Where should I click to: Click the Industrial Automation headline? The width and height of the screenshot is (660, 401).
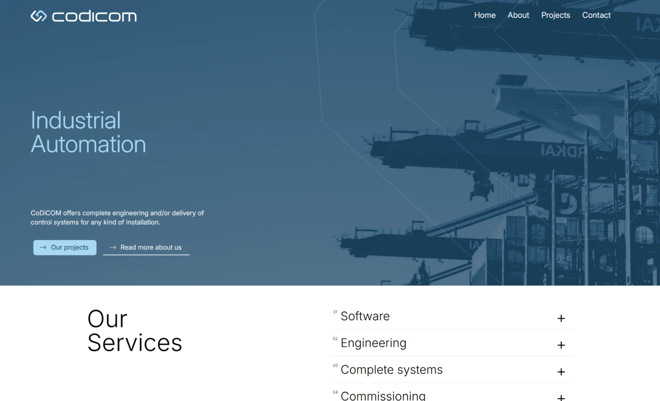pyautogui.click(x=88, y=132)
